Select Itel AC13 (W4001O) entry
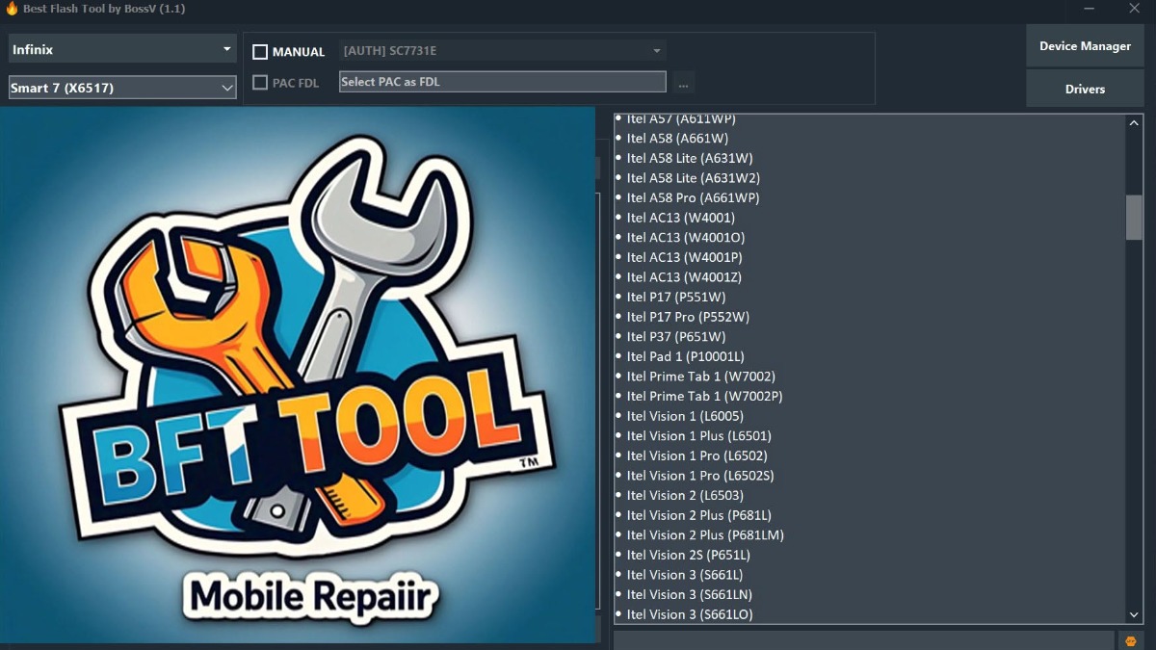The height and width of the screenshot is (650, 1156). coord(686,238)
